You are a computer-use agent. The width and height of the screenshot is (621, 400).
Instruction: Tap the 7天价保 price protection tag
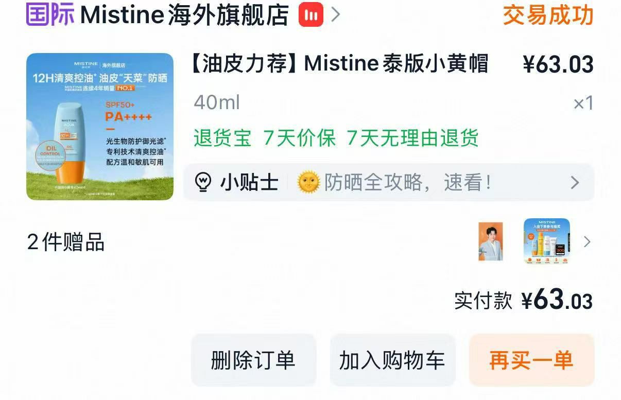coord(300,138)
